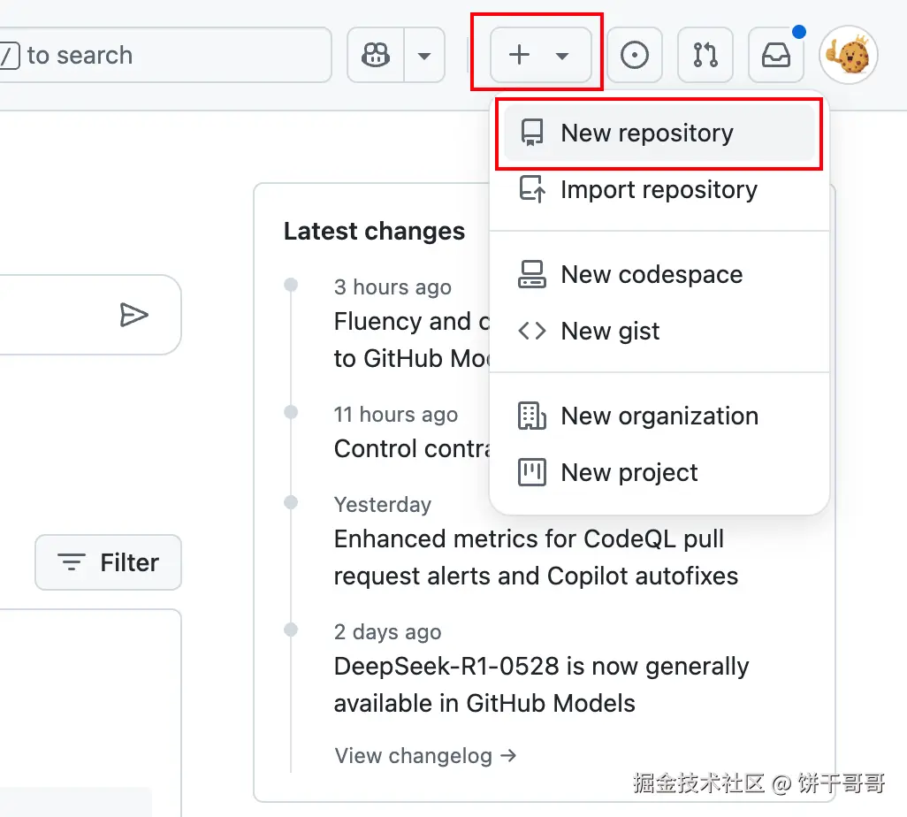Open the Pull requests icon
Image resolution: width=907 pixels, height=817 pixels.
(705, 56)
